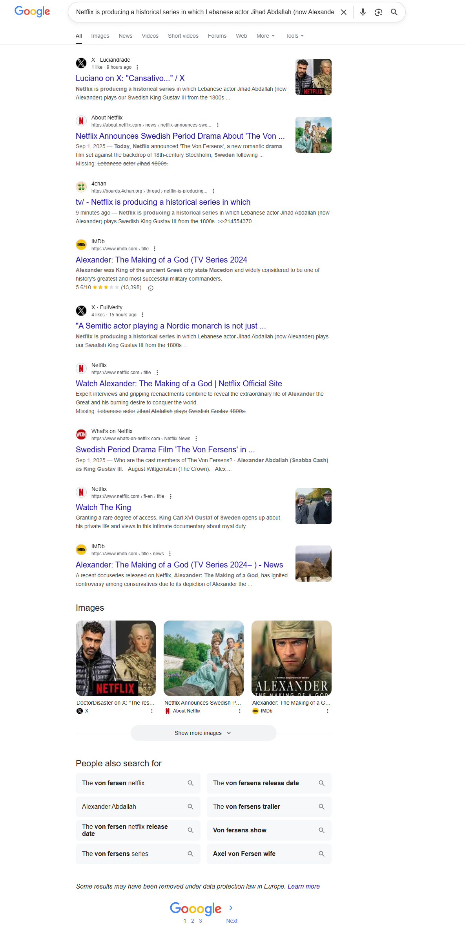Clear the search query with the X icon
This screenshot has width=465, height=931.
[x=344, y=12]
